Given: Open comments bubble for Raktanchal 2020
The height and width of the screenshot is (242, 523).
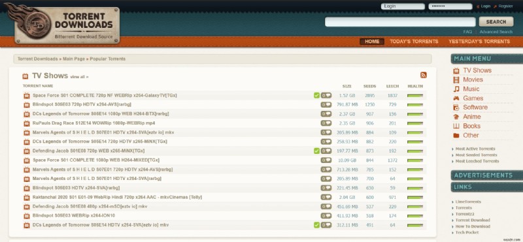Looking at the screenshot, I should pyautogui.click(x=326, y=197).
